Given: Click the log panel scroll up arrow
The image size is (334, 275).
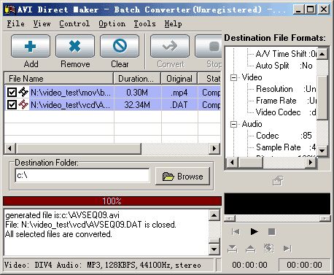Looking at the screenshot, I should 214,215.
